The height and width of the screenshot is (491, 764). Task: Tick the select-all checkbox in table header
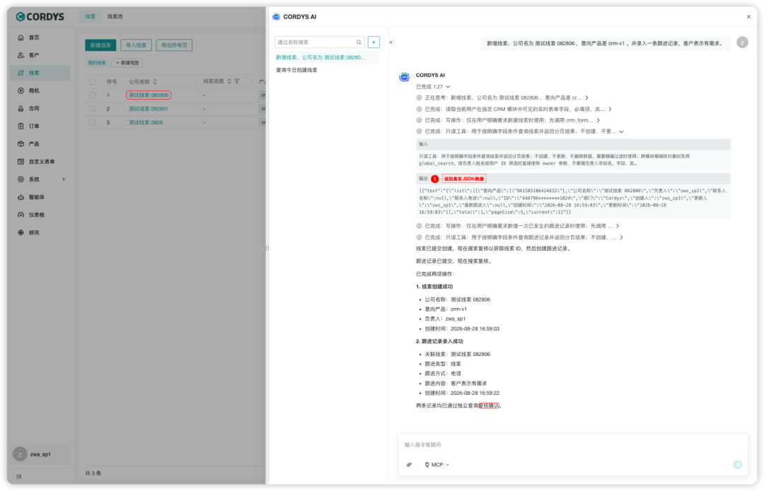[93, 82]
